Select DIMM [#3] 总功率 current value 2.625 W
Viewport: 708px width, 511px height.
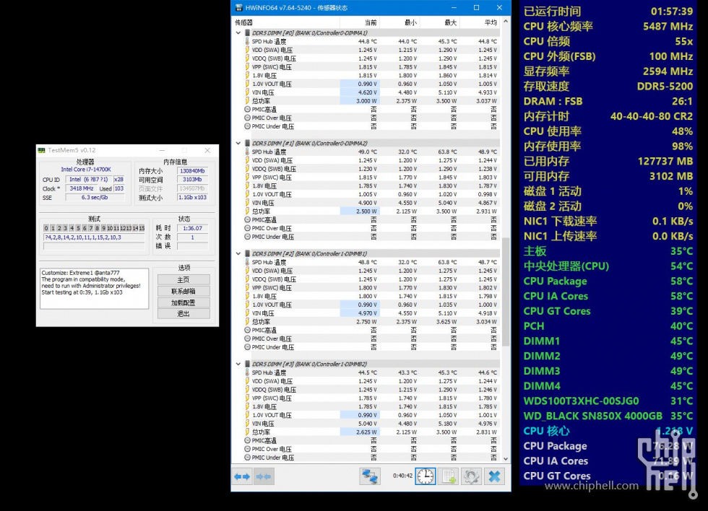(x=360, y=432)
